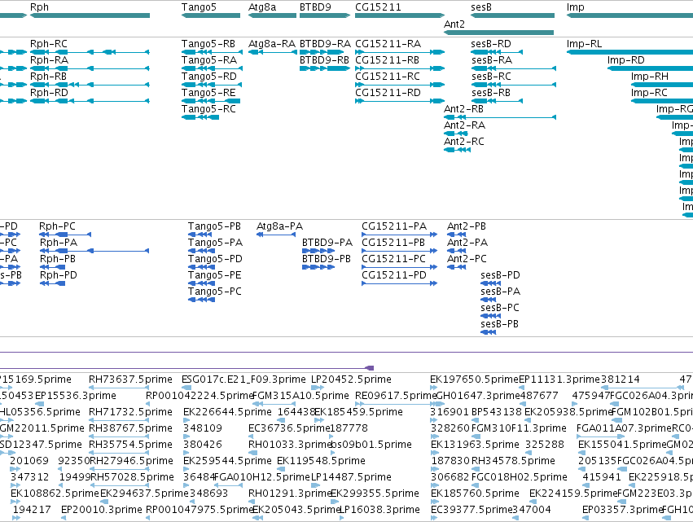Click transcript sesB-RD
Screen dimensions: 693x522
[x=497, y=52]
